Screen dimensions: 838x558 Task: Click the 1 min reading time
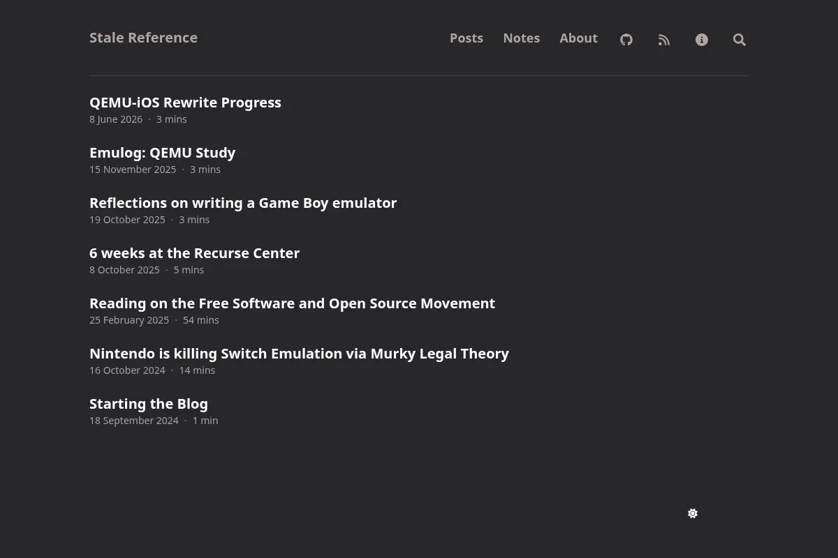coord(205,421)
